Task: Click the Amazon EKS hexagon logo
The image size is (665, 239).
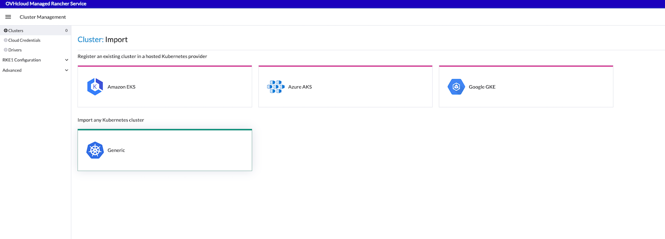Action: point(95,87)
